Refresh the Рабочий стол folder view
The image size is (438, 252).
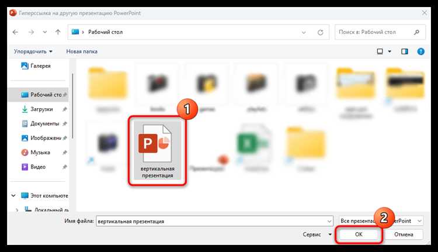coord(321,32)
